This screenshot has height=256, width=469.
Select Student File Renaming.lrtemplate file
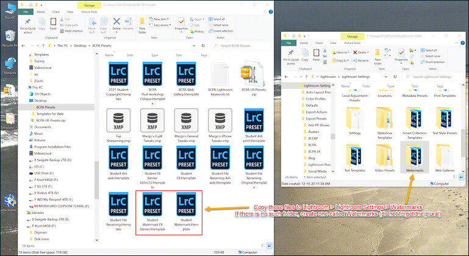coord(118,212)
